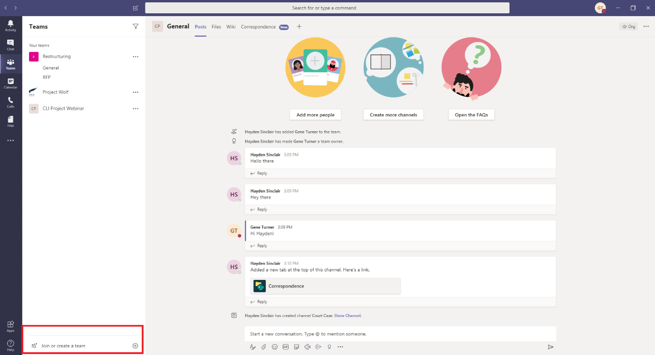Open channel more options ellipsis in header

[646, 27]
